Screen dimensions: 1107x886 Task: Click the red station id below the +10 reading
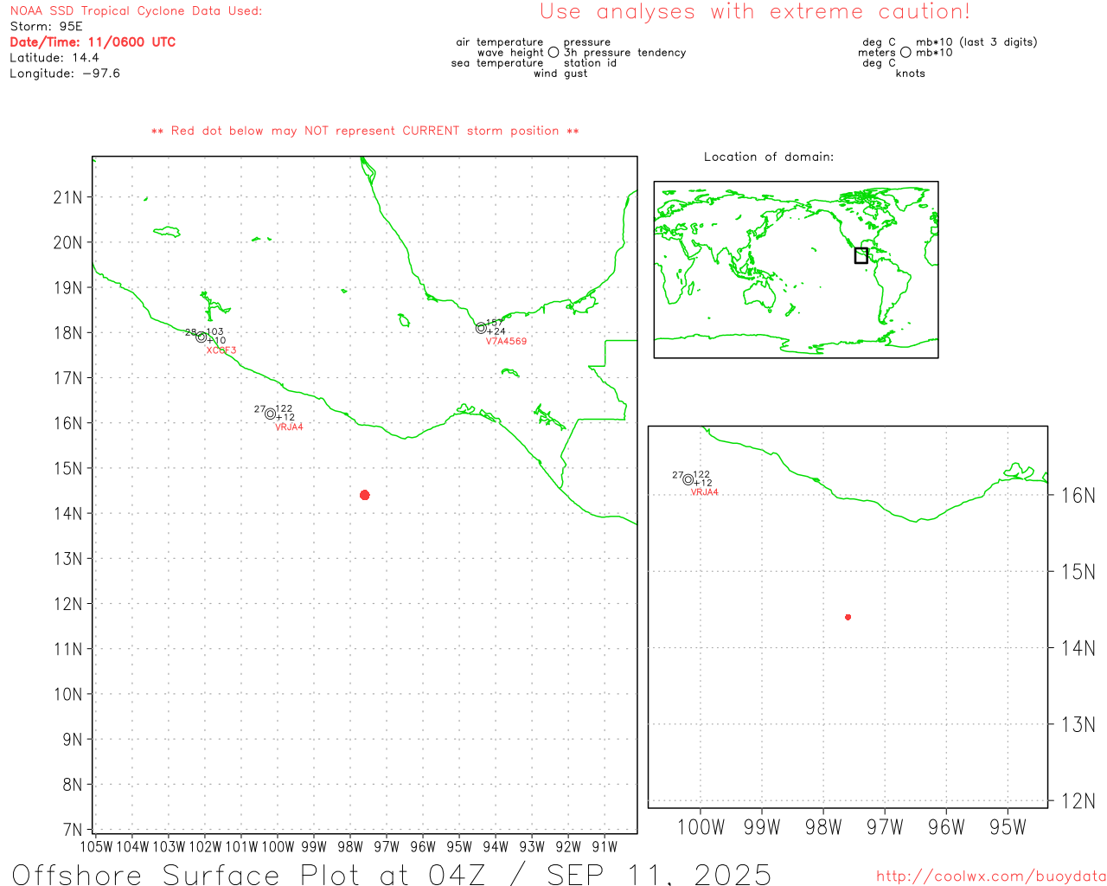[x=221, y=350]
